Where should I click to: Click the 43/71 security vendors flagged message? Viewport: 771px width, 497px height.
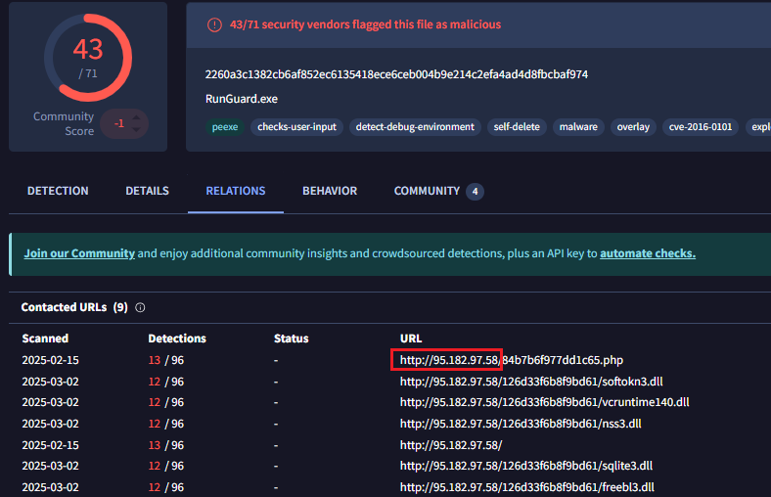click(365, 24)
